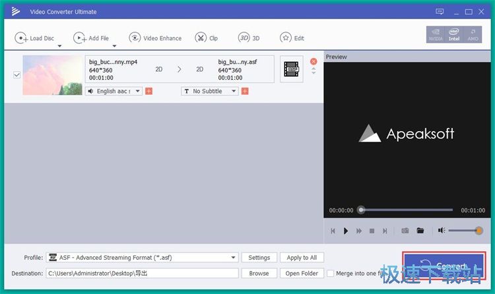Toggle Intel acceleration indicator
The image size is (495, 294).
(454, 34)
